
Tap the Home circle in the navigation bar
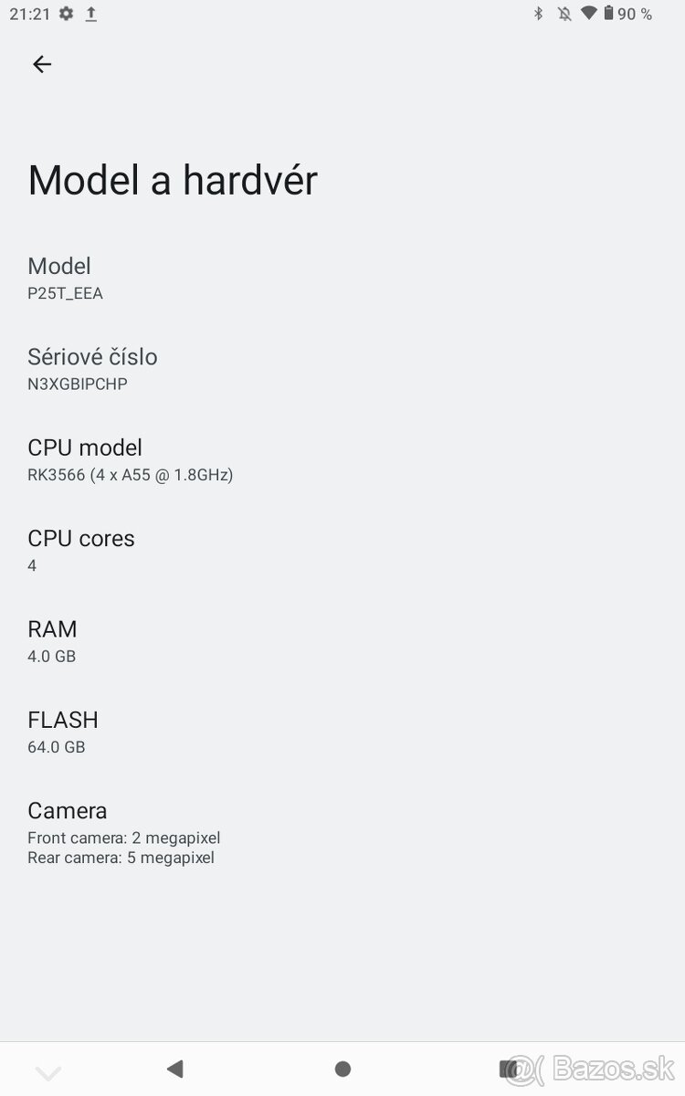pos(342,1067)
